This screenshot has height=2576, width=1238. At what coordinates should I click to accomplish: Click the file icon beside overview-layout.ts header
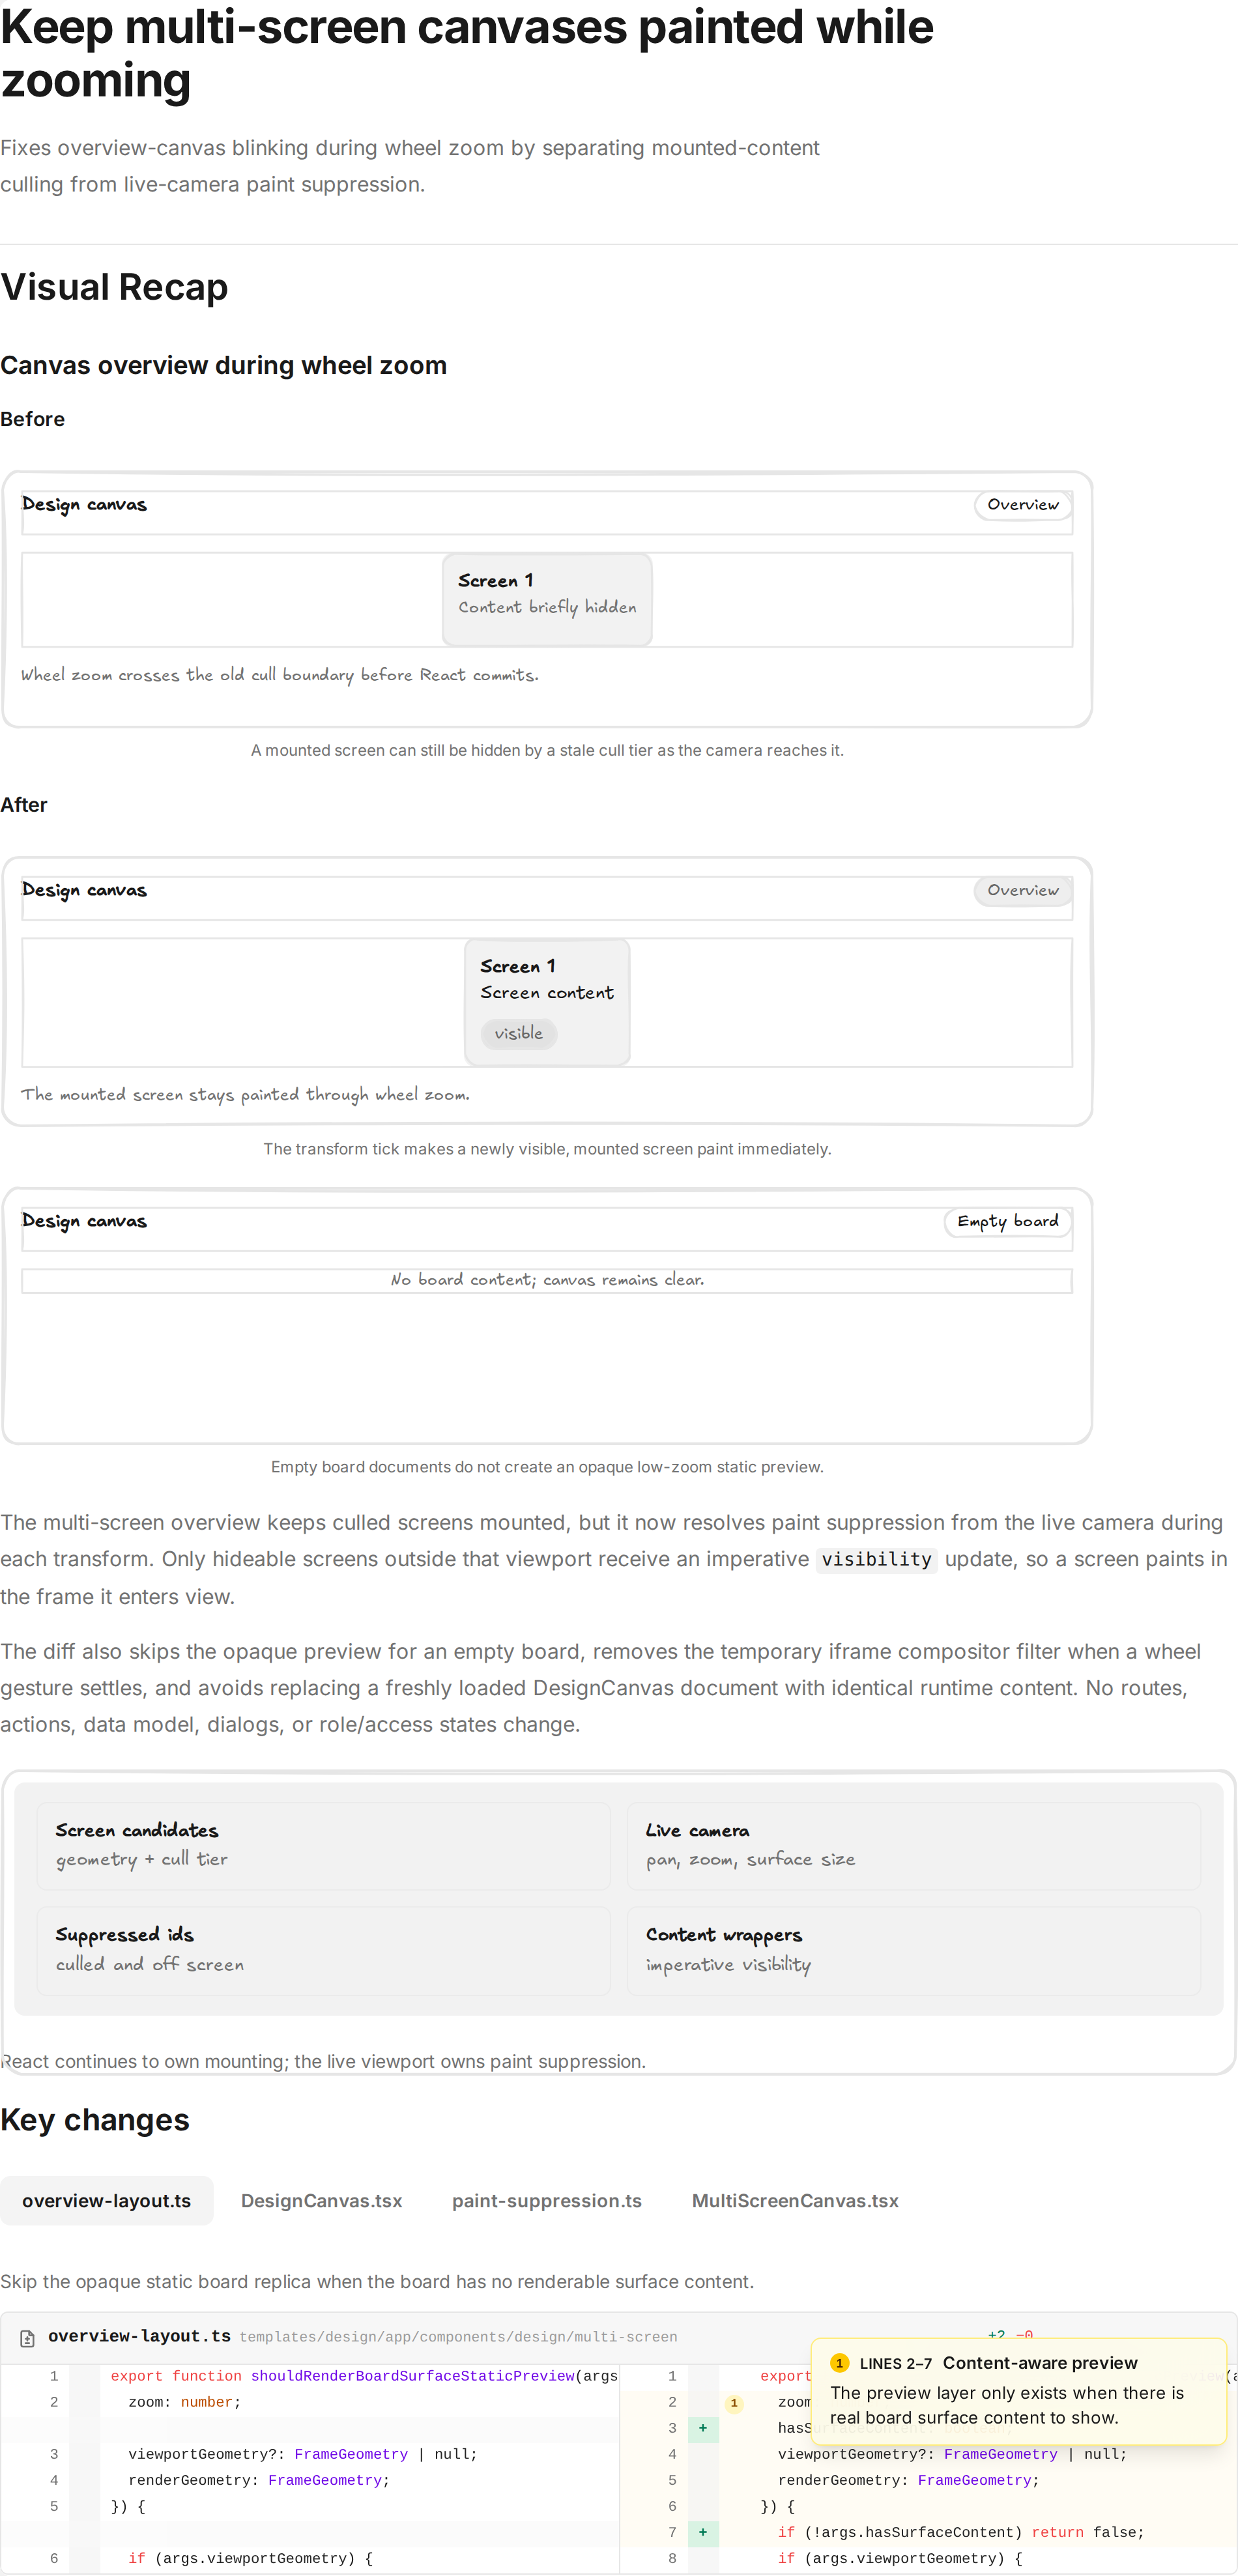28,2338
